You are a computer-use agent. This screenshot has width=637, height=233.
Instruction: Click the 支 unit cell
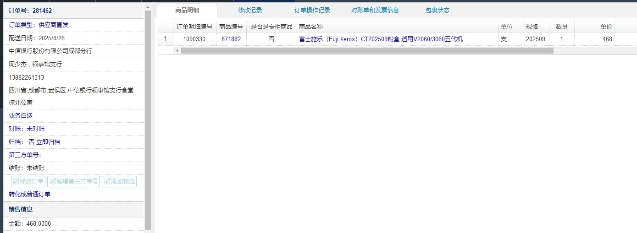click(x=511, y=39)
